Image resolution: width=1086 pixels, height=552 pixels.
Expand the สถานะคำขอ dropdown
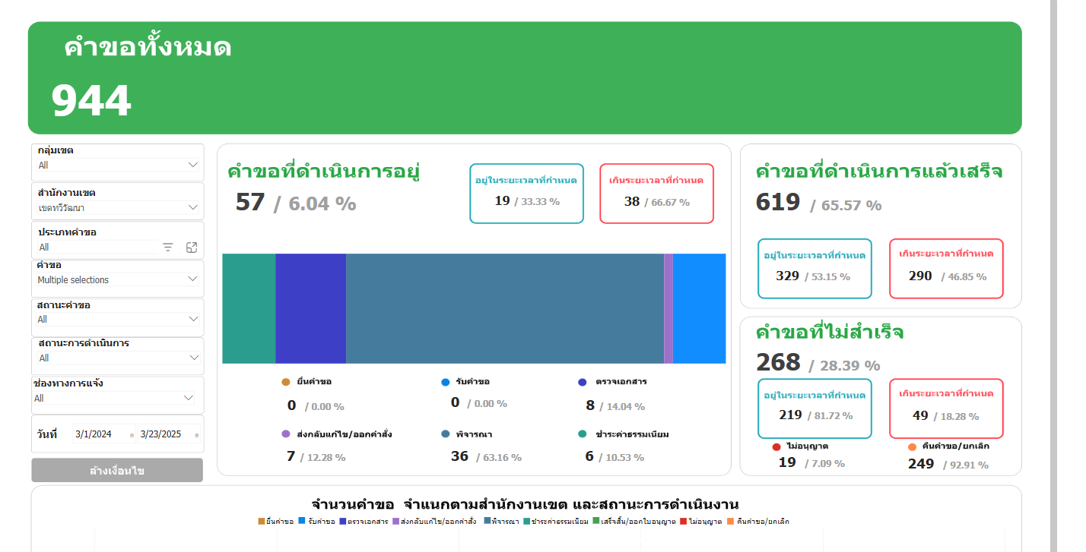[192, 319]
